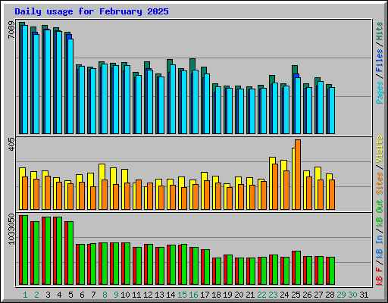Click day 23 on the x-axis
The width and height of the screenshot is (388, 303).
click(273, 295)
